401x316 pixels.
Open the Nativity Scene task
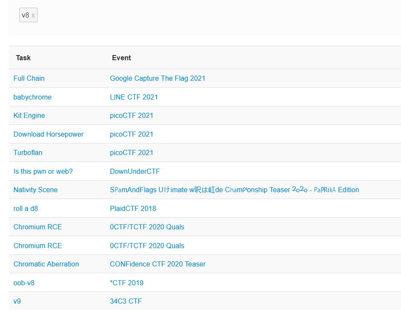(35, 190)
